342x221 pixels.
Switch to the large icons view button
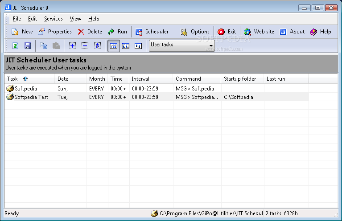(138, 46)
